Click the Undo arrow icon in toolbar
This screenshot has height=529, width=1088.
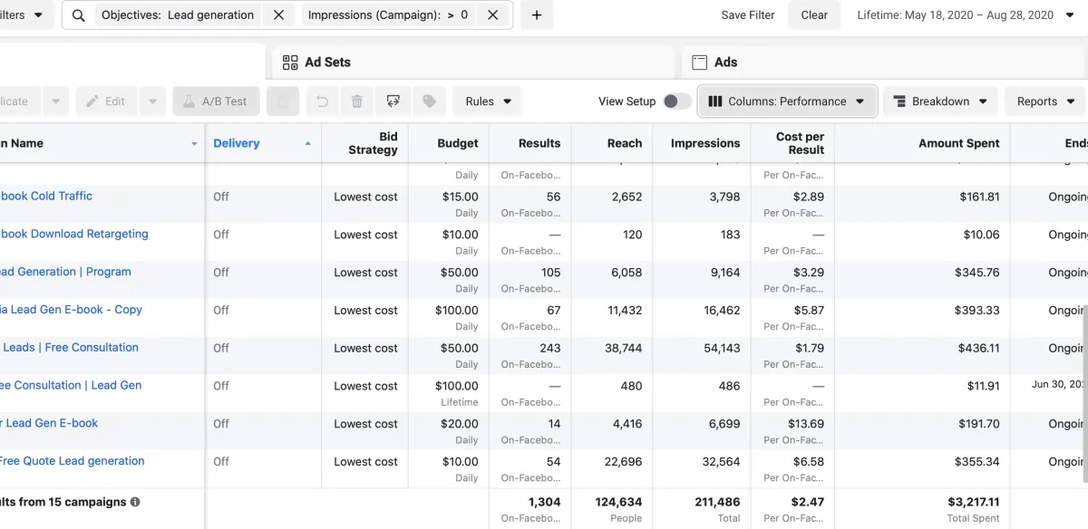(323, 101)
